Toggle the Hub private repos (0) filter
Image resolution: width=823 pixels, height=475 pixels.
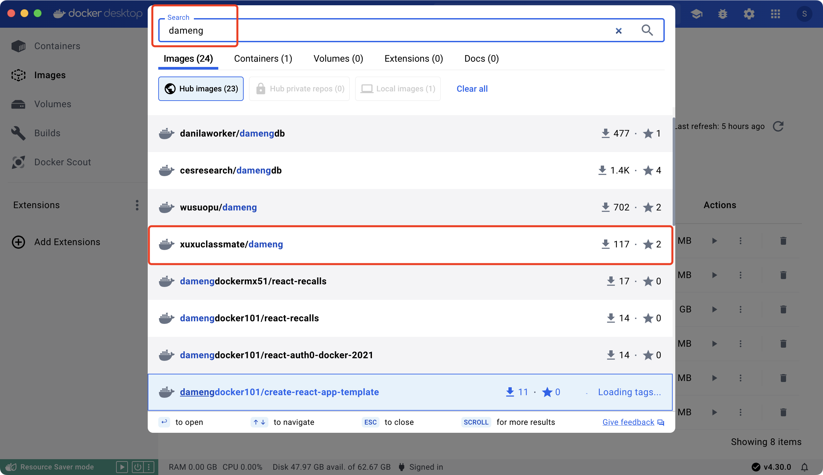(299, 89)
